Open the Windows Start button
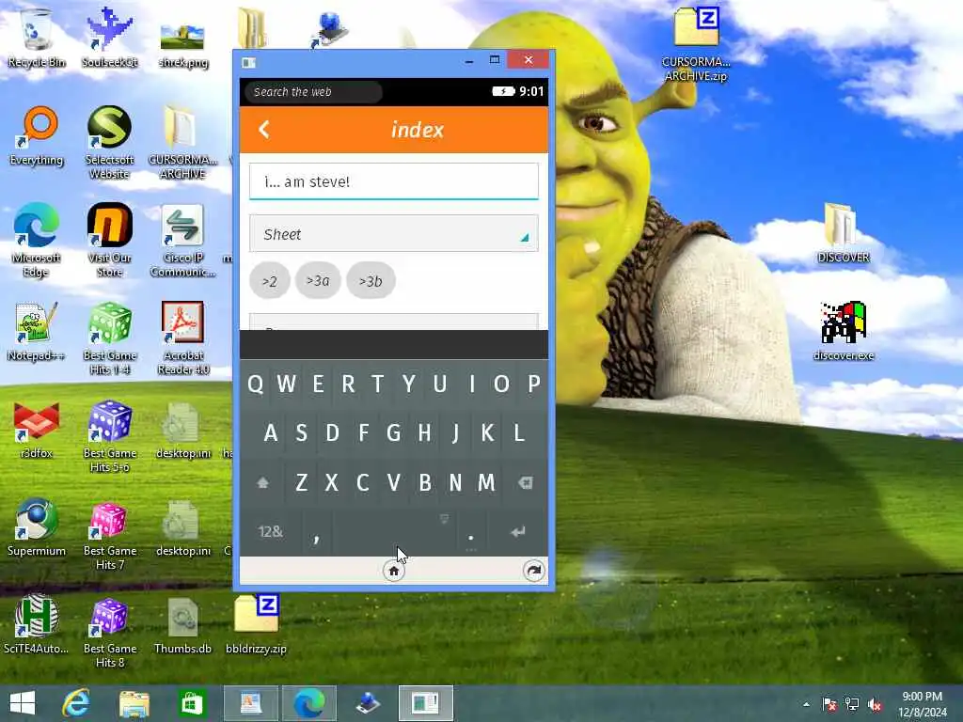 [x=23, y=703]
